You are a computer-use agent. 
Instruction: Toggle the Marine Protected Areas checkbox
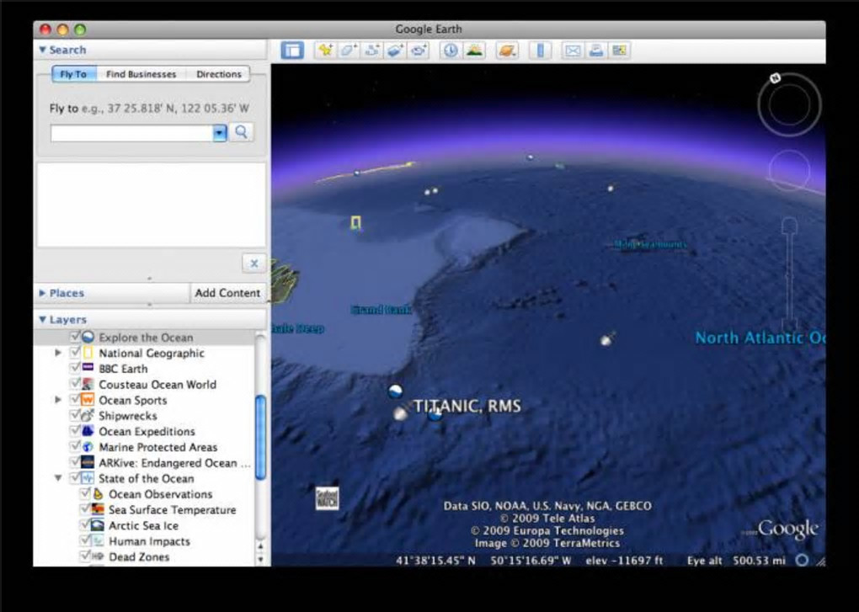click(76, 447)
